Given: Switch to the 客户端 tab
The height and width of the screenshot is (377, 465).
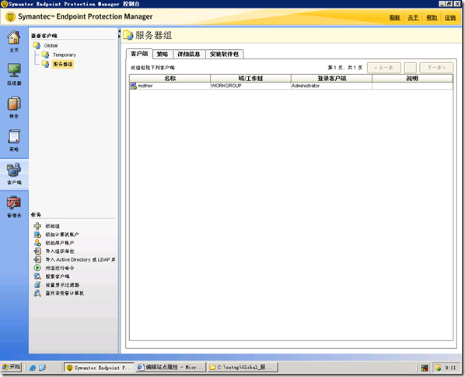Looking at the screenshot, I should point(139,54).
